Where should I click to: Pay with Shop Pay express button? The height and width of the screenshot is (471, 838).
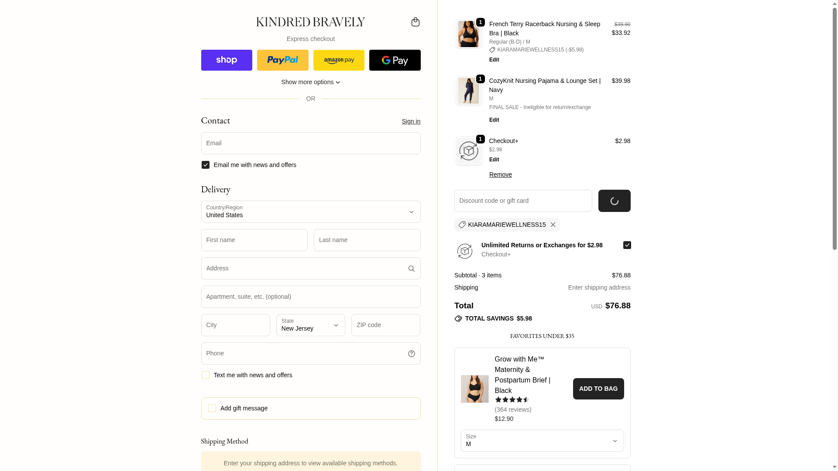[x=227, y=60]
